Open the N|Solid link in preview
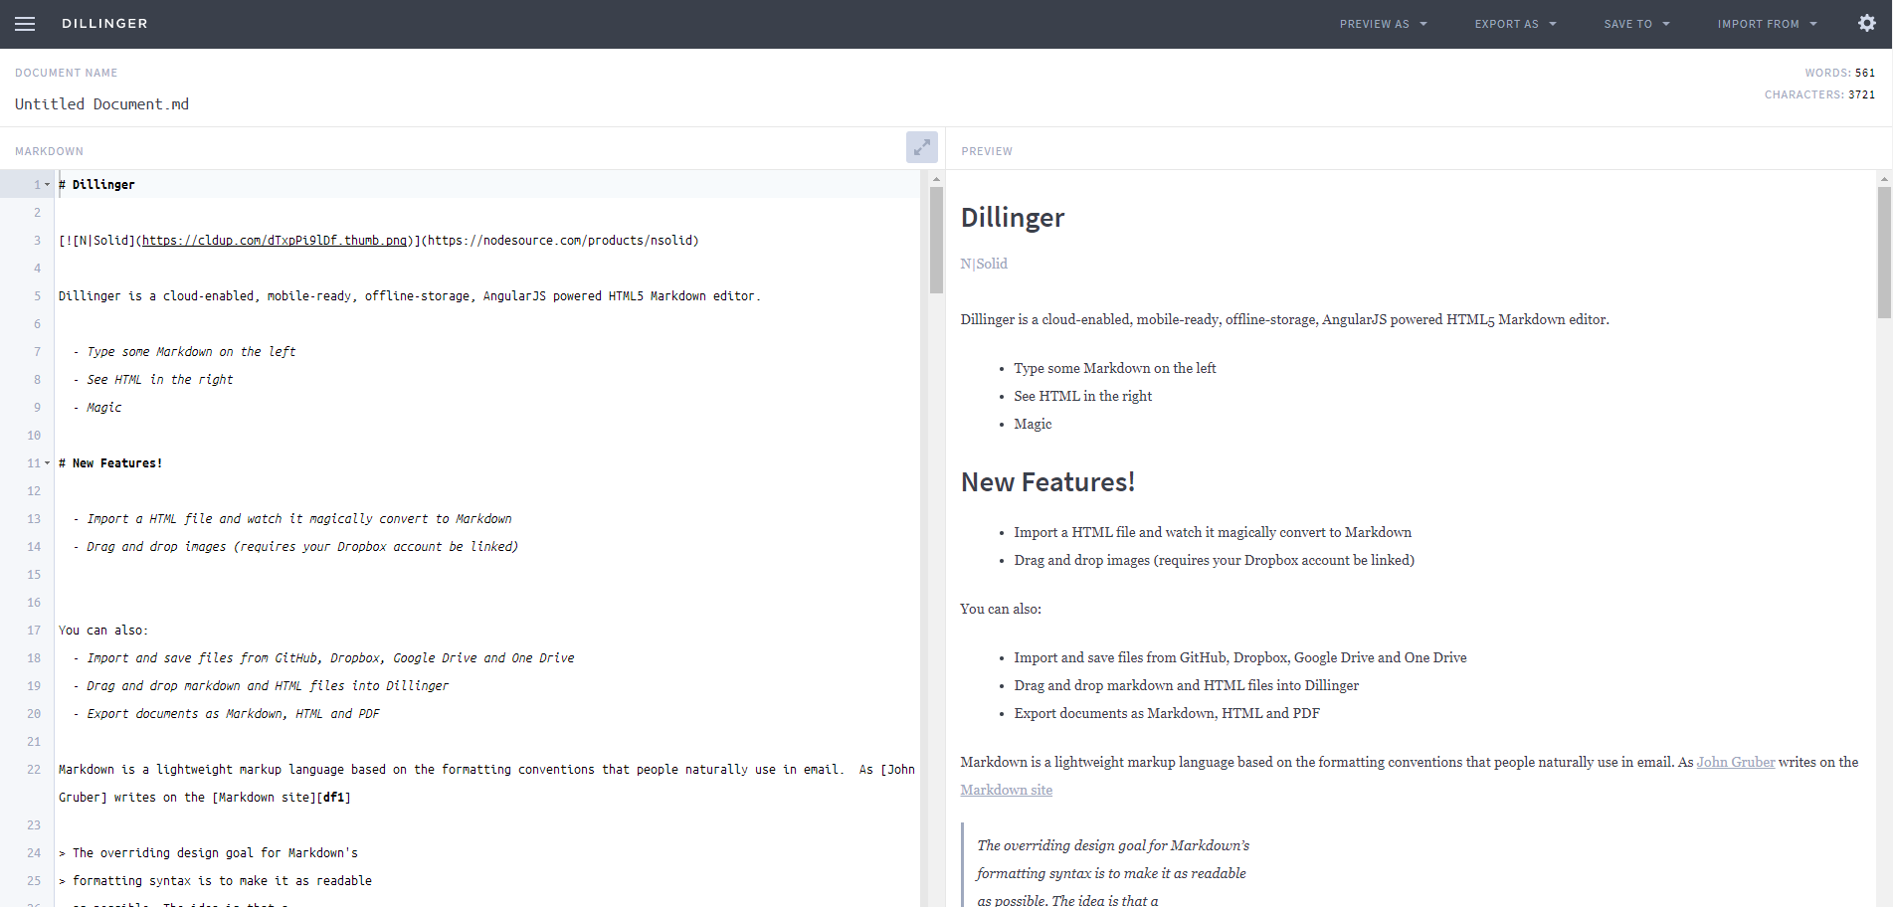The width and height of the screenshot is (1893, 907). click(984, 264)
